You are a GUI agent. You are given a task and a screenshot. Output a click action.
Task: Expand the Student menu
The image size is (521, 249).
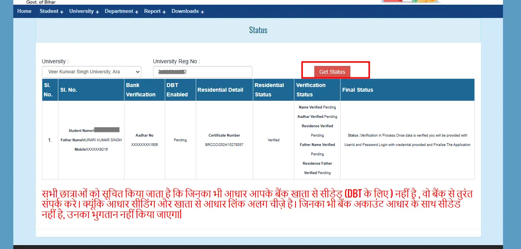(51, 11)
